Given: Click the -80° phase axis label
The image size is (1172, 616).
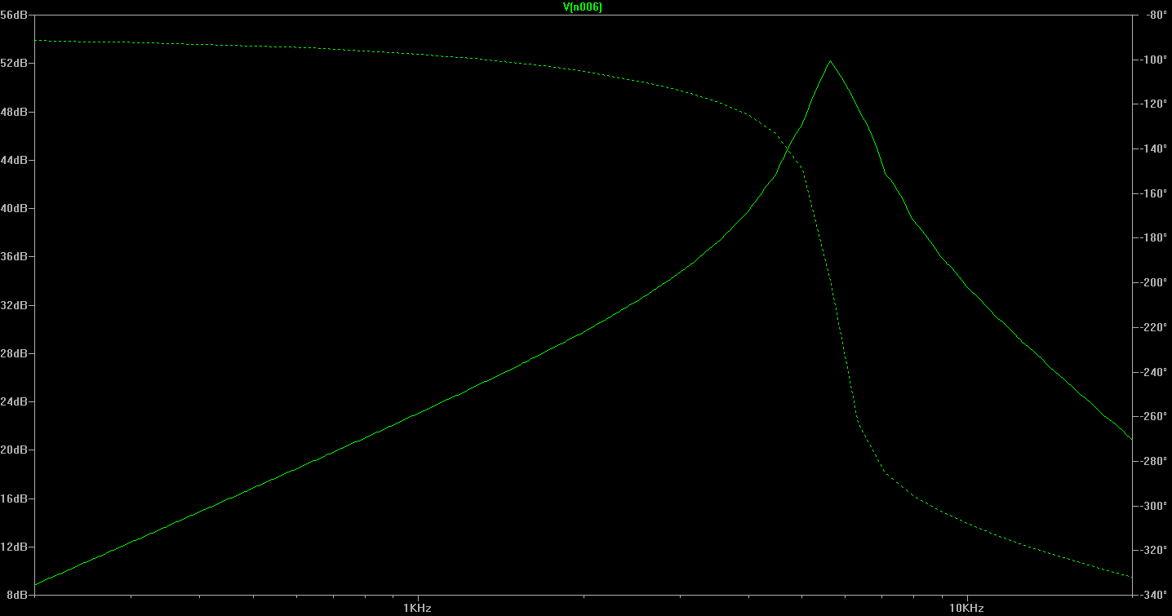Looking at the screenshot, I should pyautogui.click(x=1155, y=15).
